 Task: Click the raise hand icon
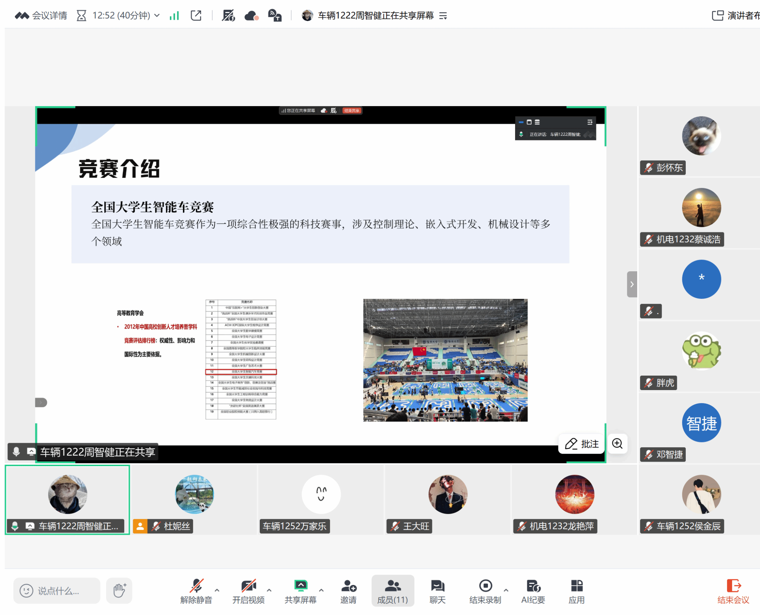coord(119,590)
